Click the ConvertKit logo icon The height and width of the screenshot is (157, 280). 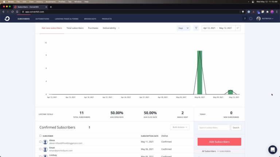(x=7, y=19)
